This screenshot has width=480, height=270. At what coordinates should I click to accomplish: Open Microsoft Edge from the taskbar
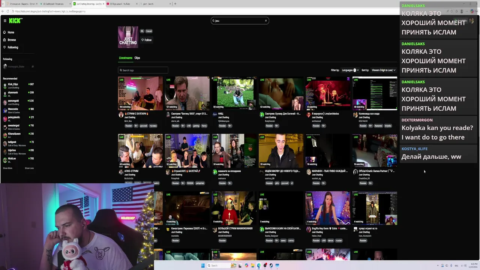[x=259, y=265]
